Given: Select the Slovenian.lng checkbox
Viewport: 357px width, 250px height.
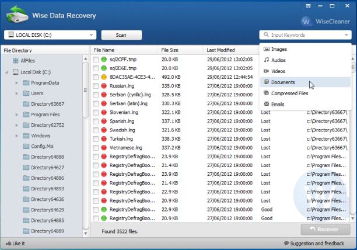Looking at the screenshot, I should pyautogui.click(x=96, y=113).
